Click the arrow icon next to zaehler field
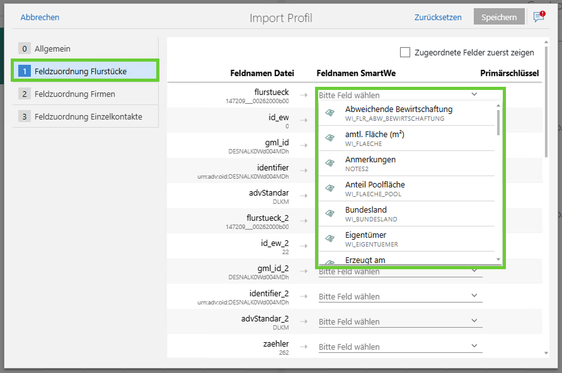The width and height of the screenshot is (562, 373). point(304,347)
